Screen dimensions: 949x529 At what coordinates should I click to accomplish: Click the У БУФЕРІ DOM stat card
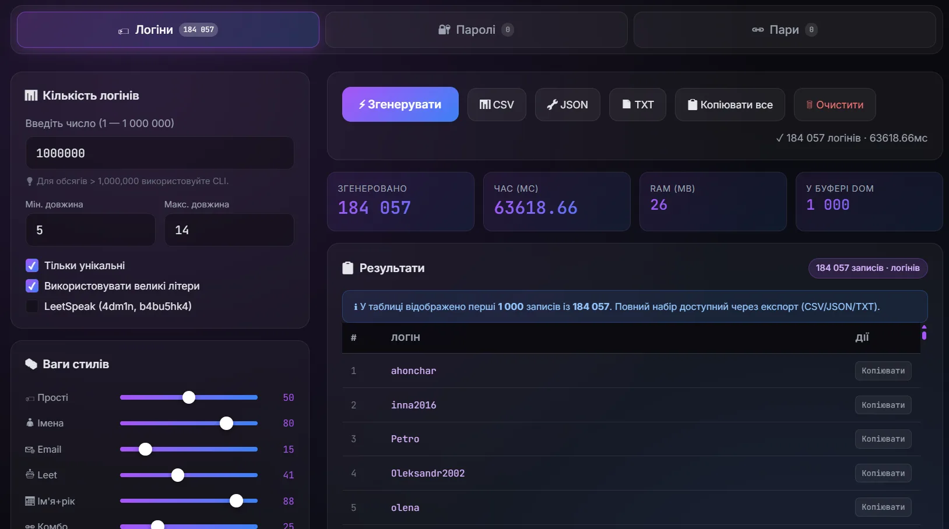tap(869, 202)
